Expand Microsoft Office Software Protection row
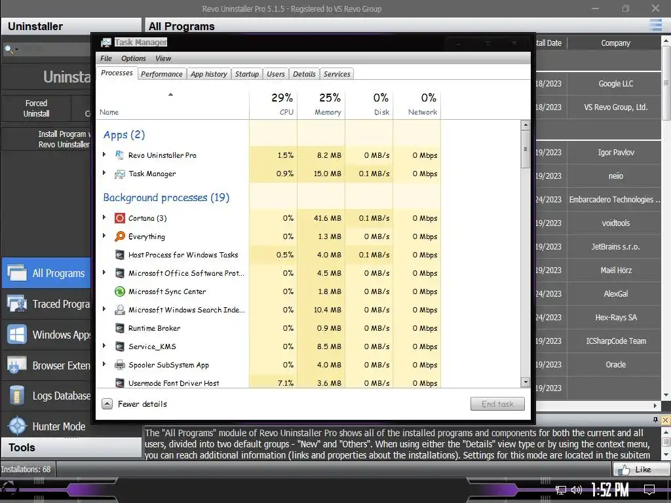Screen dimensions: 671x503 (x=104, y=272)
